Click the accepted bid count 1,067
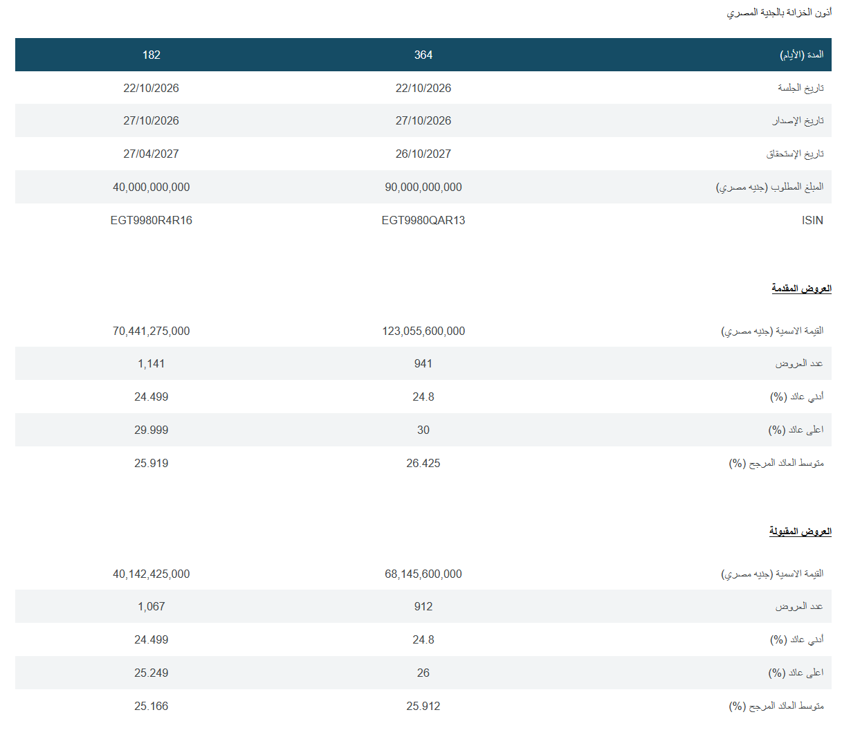The height and width of the screenshot is (746, 842). coord(152,607)
